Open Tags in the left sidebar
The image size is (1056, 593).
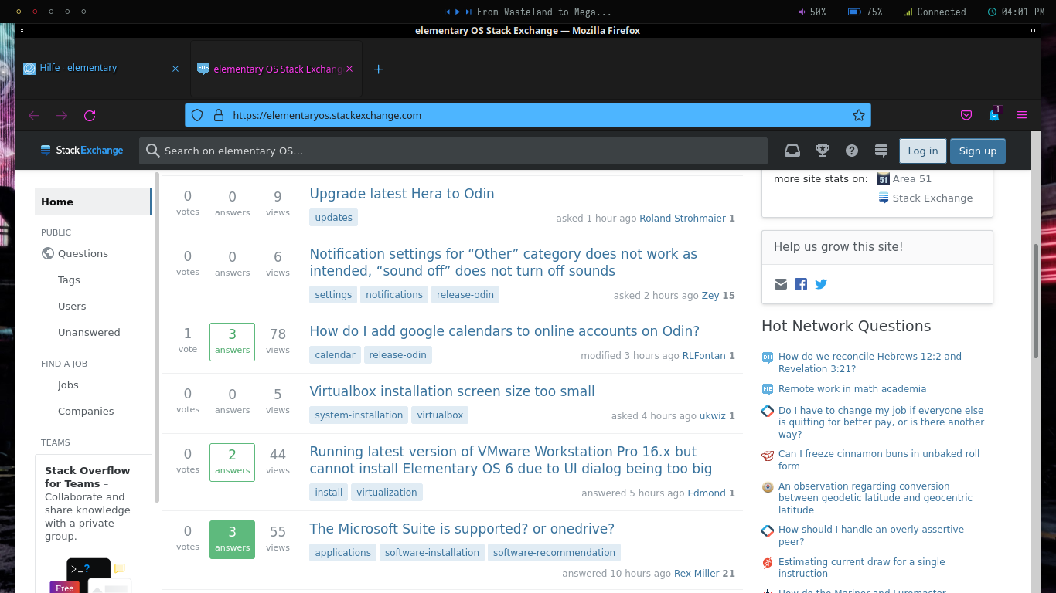click(69, 280)
